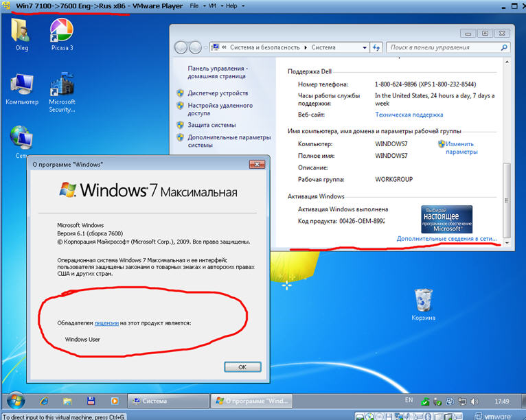
Task: Open Защита системы link
Action: [x=211, y=125]
